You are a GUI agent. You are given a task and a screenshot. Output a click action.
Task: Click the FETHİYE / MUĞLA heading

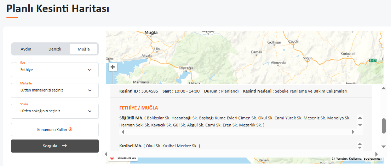139,108
